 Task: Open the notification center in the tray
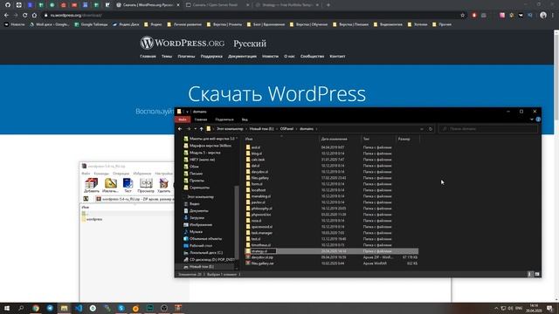(549, 308)
